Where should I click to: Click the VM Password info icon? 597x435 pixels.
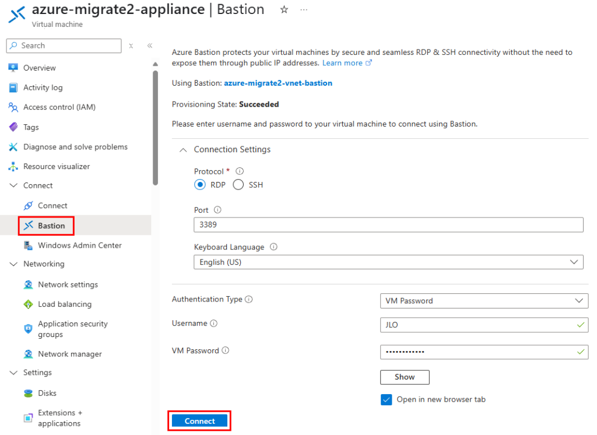[x=226, y=350]
